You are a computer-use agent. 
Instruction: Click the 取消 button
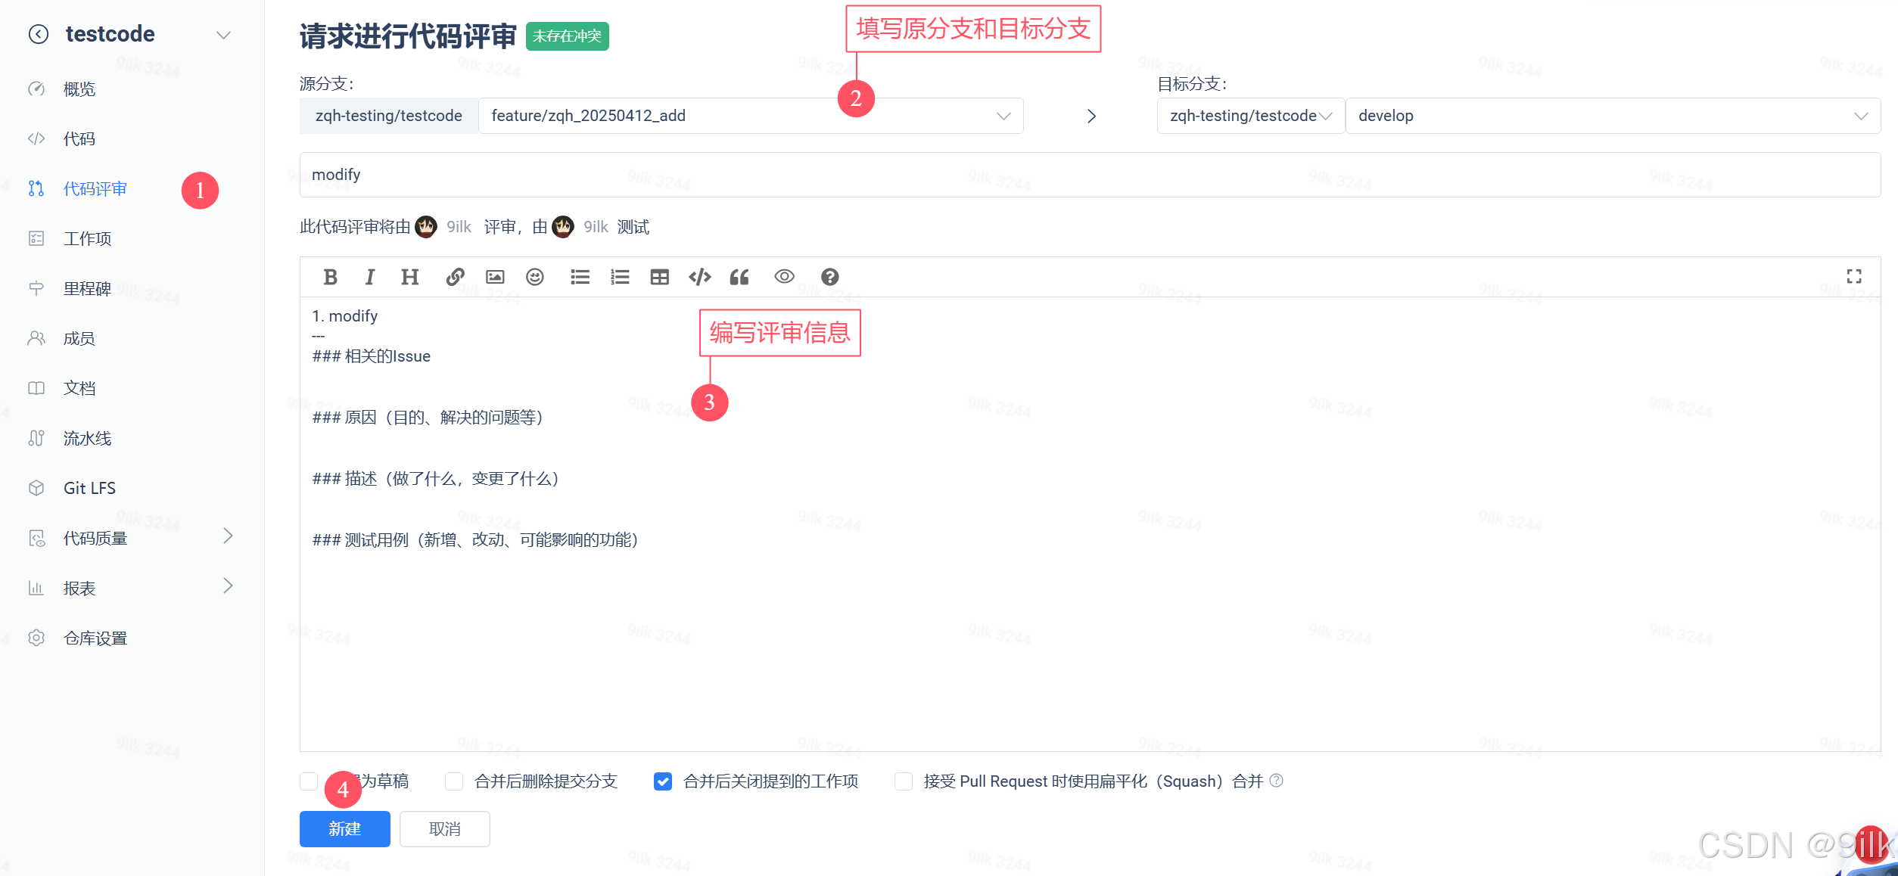(x=444, y=829)
